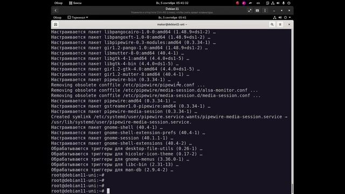Viewport: 345px width, 194px height.
Task: Click the host network status icon
Action: tap(273, 3)
